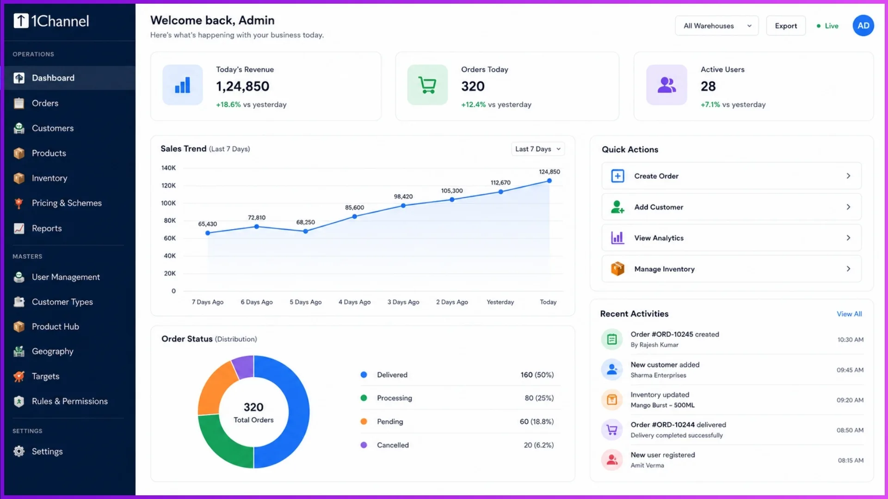888x499 pixels.
Task: Expand the Add Customer chevron arrow
Action: (848, 207)
